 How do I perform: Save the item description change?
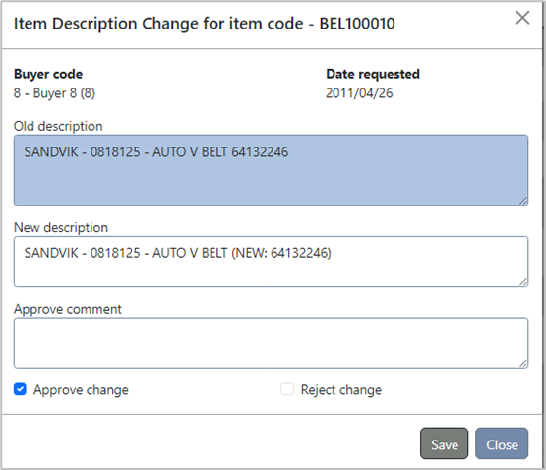[444, 443]
